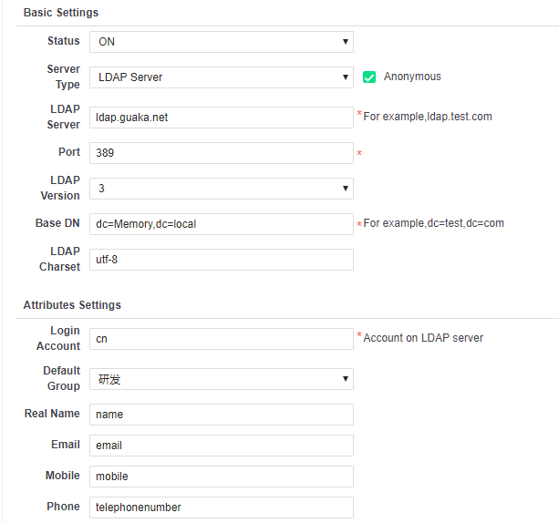The width and height of the screenshot is (559, 523).
Task: Select the LDAP Charset utf-8 field
Action: (x=222, y=260)
